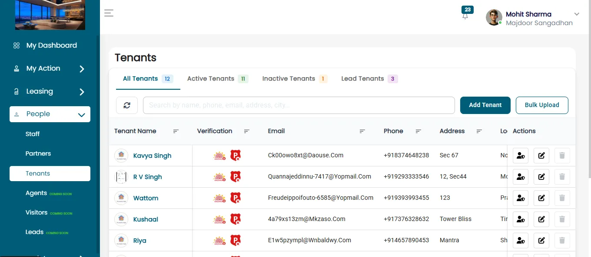Screen dimensions: 591x257
Task: Switch to the All Tenants tab
Action: (x=148, y=79)
